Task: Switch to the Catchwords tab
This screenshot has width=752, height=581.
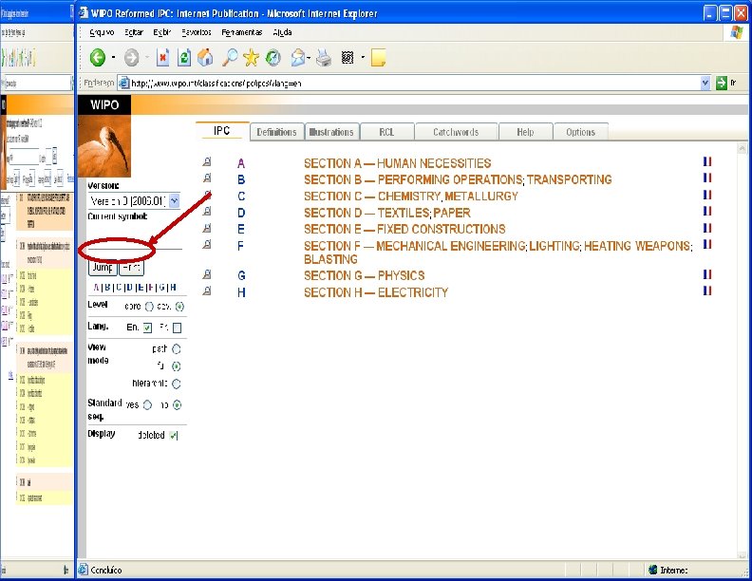Action: (x=456, y=132)
